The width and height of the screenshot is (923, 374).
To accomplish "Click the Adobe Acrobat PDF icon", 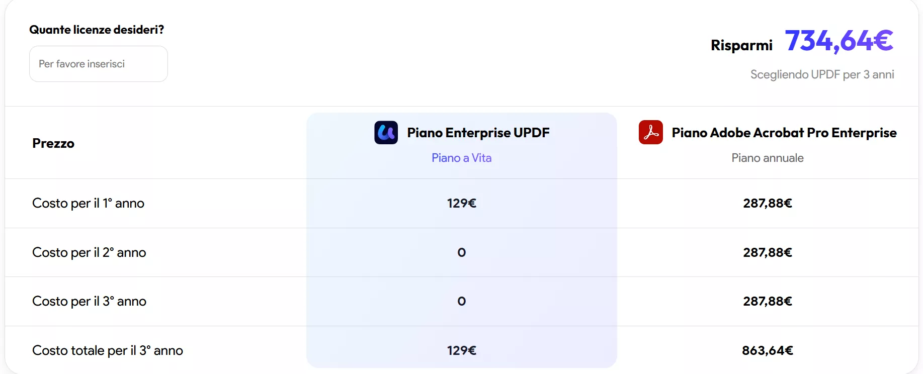I will tap(650, 132).
